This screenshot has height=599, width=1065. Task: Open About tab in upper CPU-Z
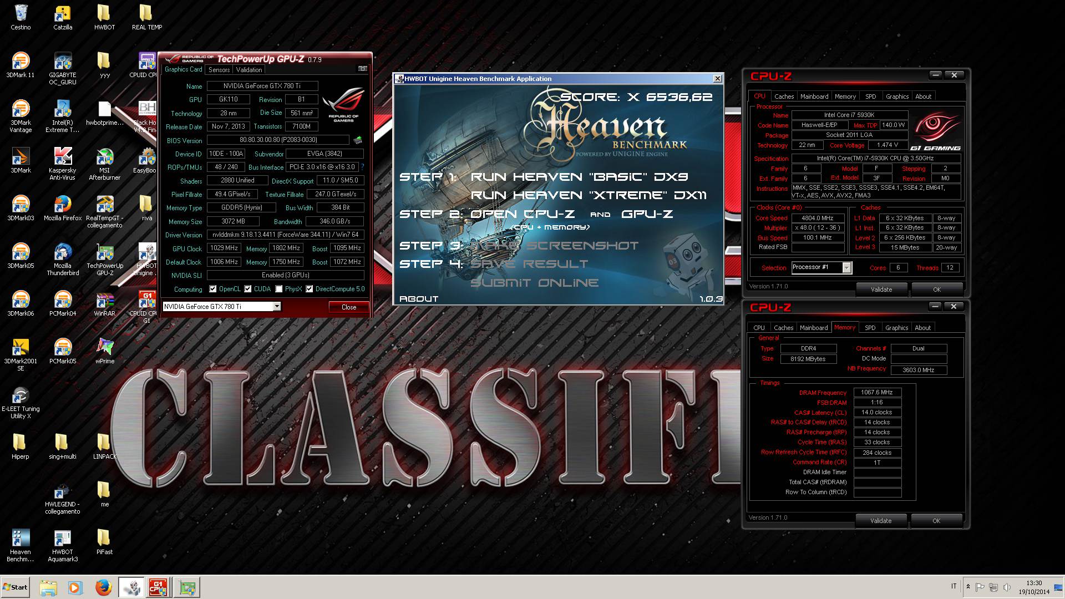coord(924,97)
